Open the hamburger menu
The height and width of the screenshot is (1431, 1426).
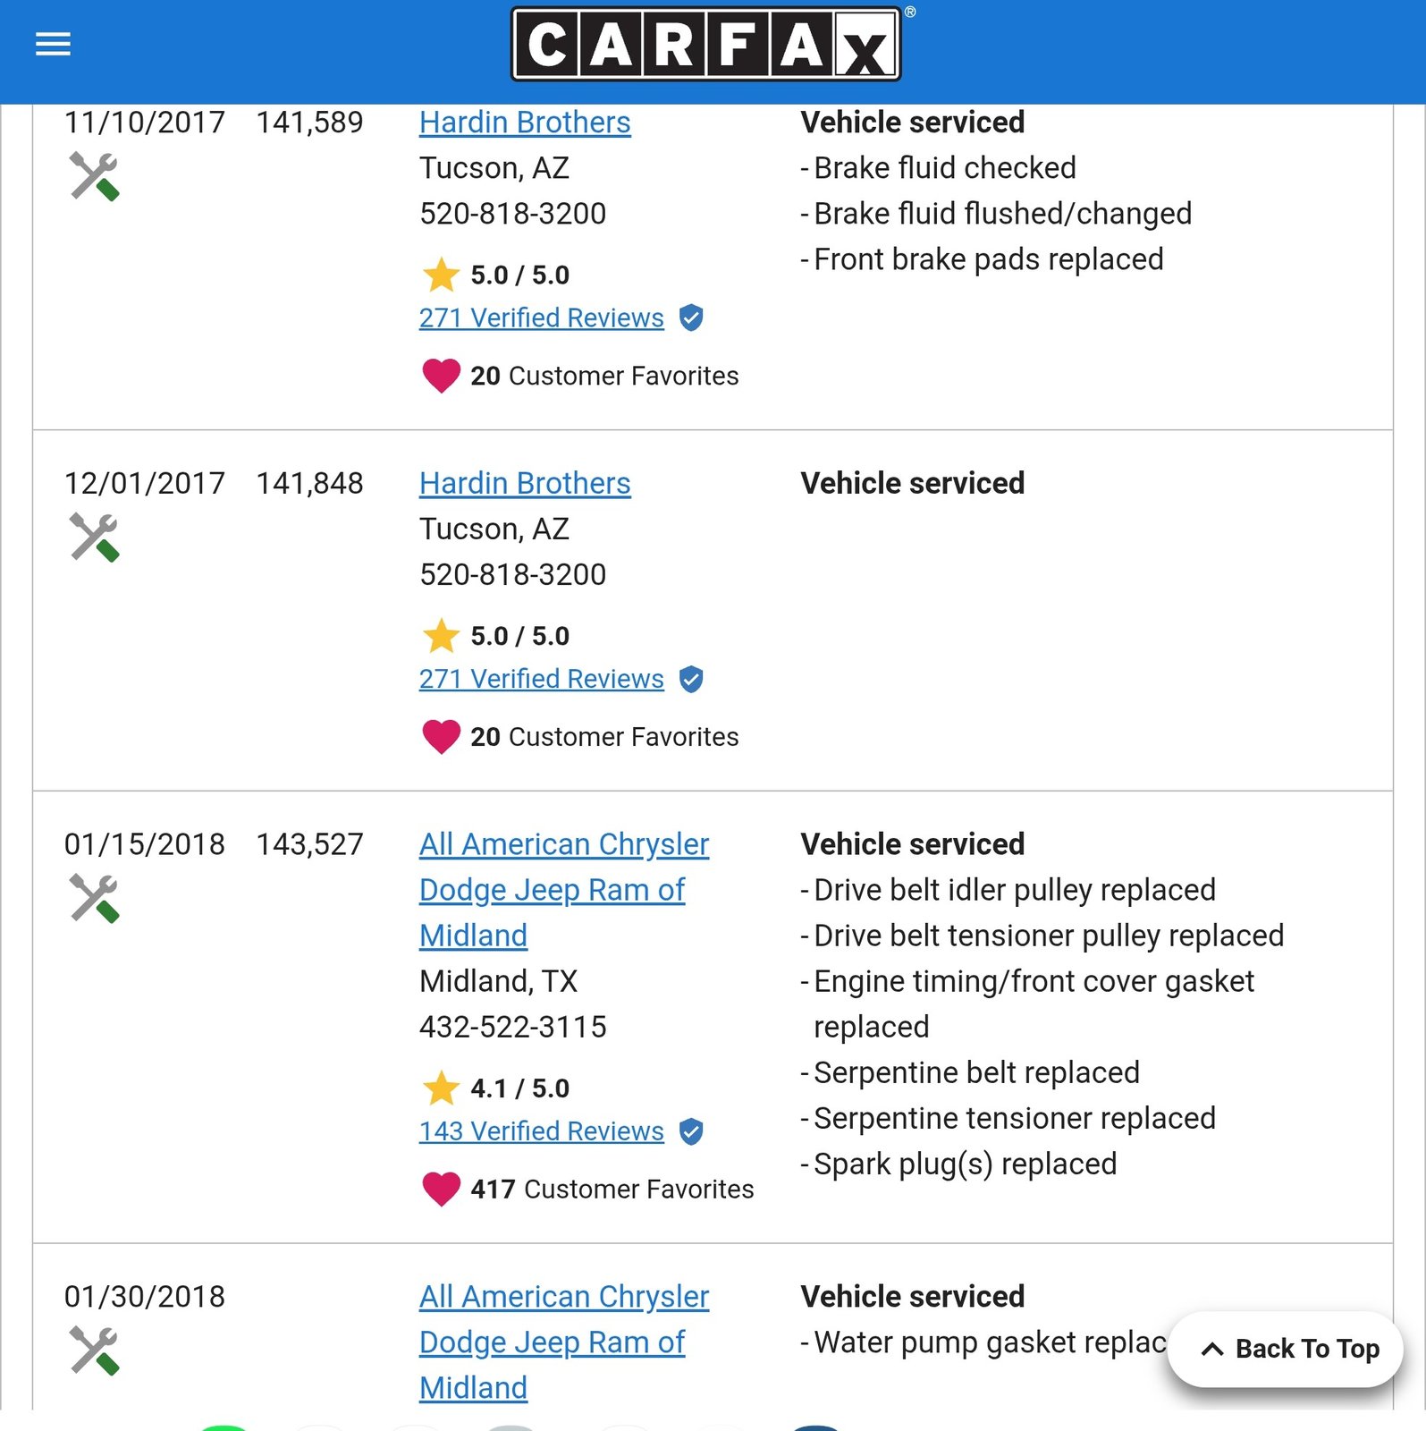53,44
